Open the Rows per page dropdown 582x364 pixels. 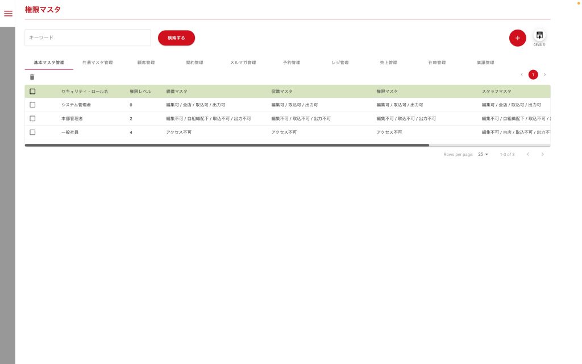[x=483, y=154]
